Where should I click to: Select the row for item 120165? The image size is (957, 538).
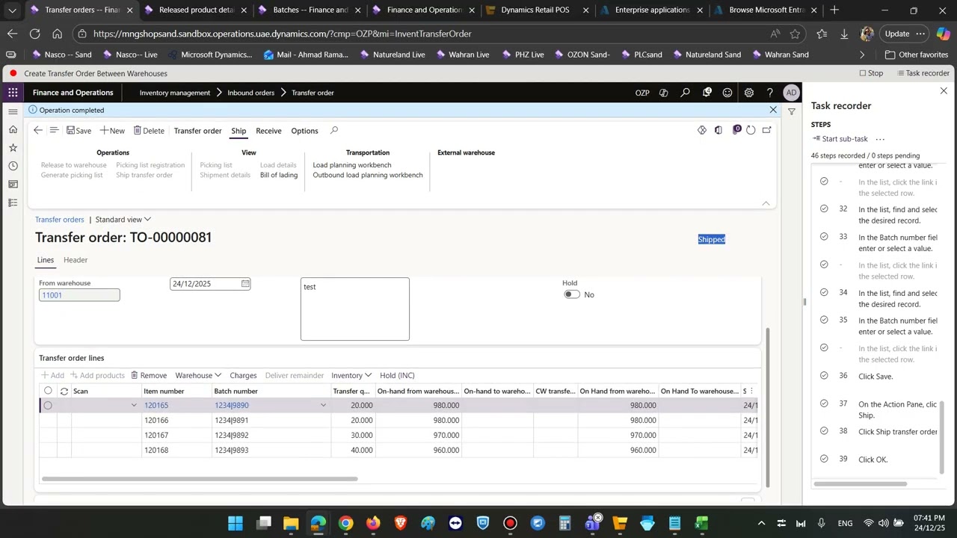point(48,405)
